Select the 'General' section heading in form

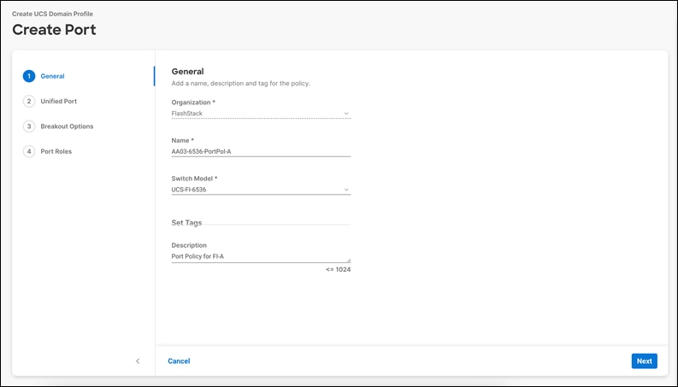click(x=187, y=72)
